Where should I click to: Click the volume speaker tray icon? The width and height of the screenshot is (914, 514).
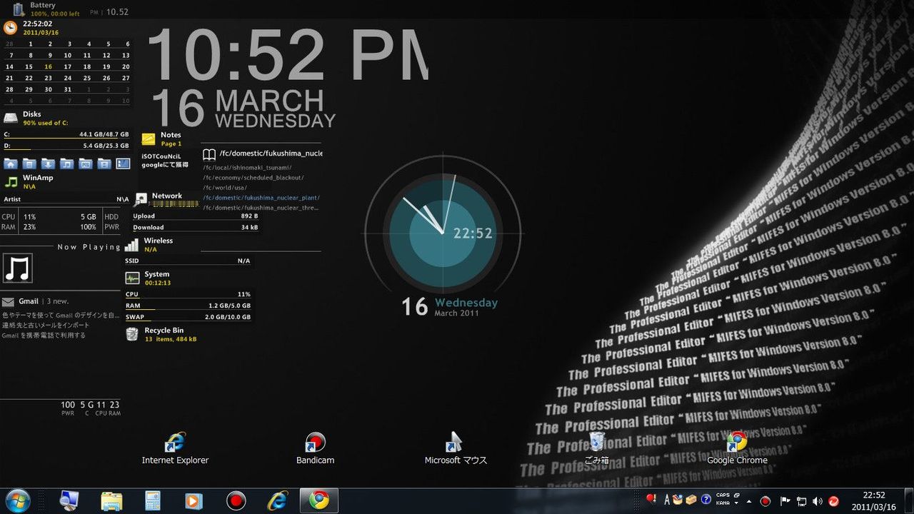point(818,500)
